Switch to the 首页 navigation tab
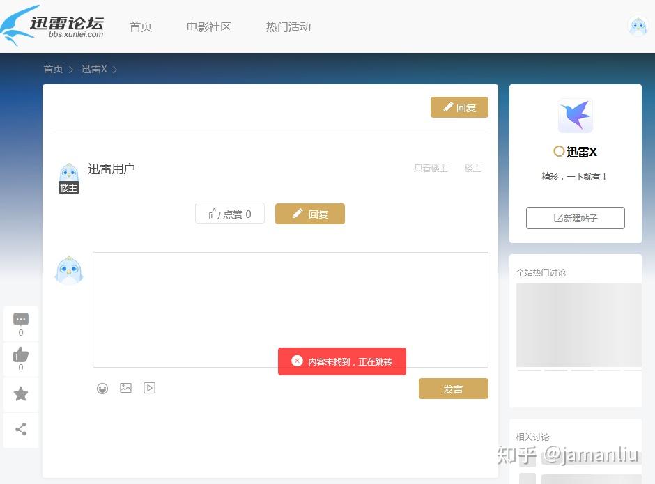655x484 pixels. (x=140, y=26)
